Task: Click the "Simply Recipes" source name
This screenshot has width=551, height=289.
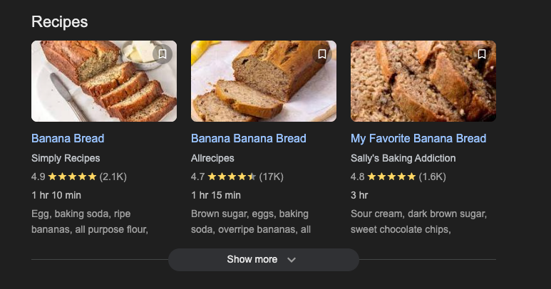Action: click(x=66, y=158)
